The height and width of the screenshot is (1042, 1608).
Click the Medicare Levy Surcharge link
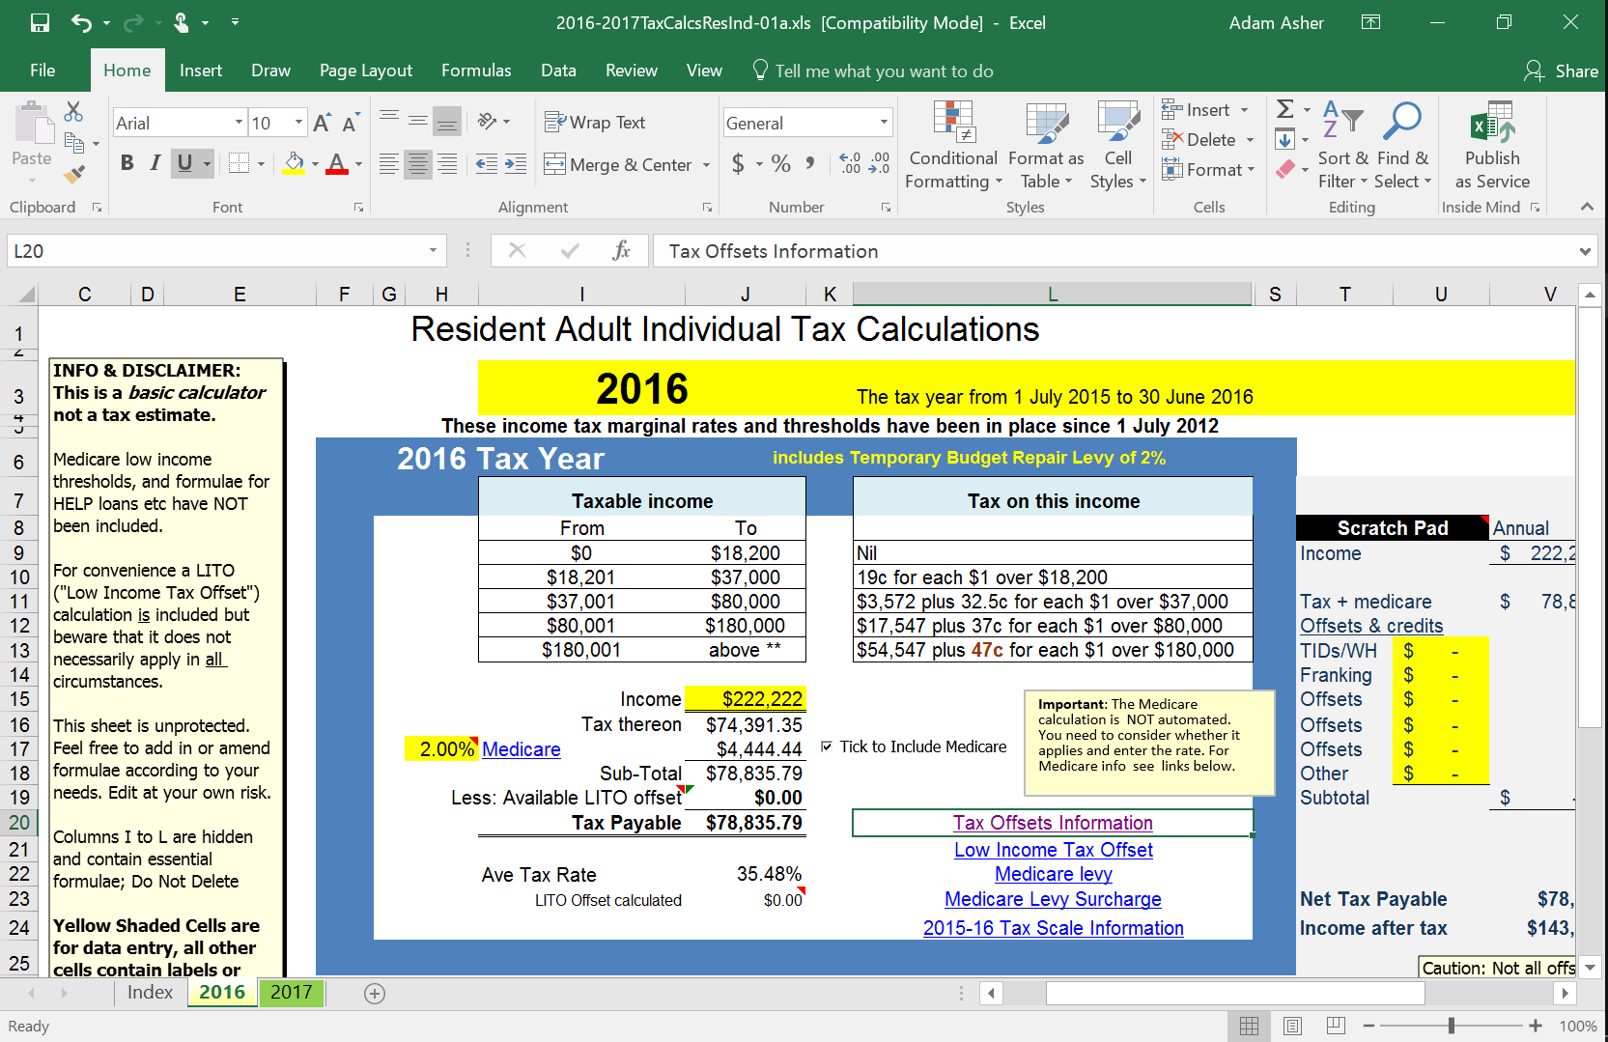pyautogui.click(x=1053, y=899)
